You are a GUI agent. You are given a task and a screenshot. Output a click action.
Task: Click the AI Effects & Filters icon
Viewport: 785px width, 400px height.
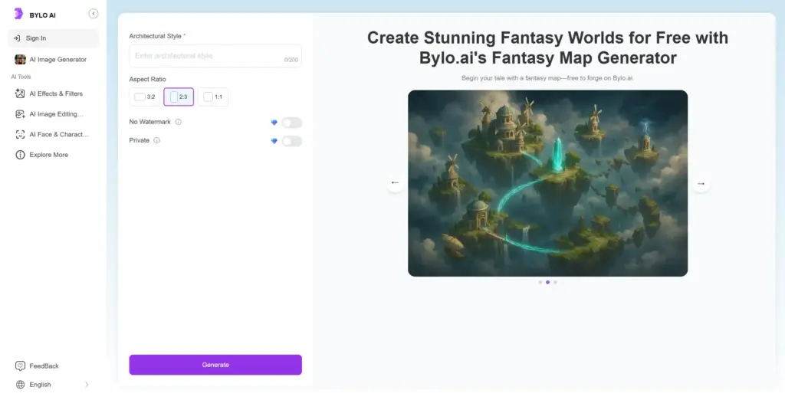[20, 93]
